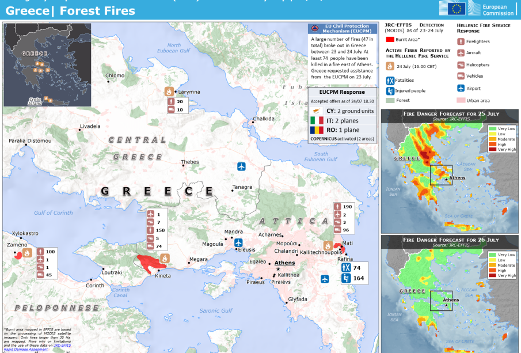The image size is (521, 353).
Task: Click the vehicle icon showing 45 near Zameno
Action: [40, 275]
